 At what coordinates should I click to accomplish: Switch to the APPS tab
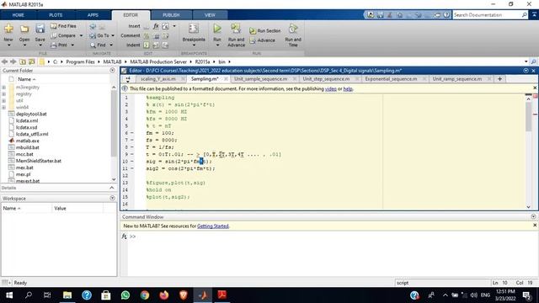pos(93,15)
